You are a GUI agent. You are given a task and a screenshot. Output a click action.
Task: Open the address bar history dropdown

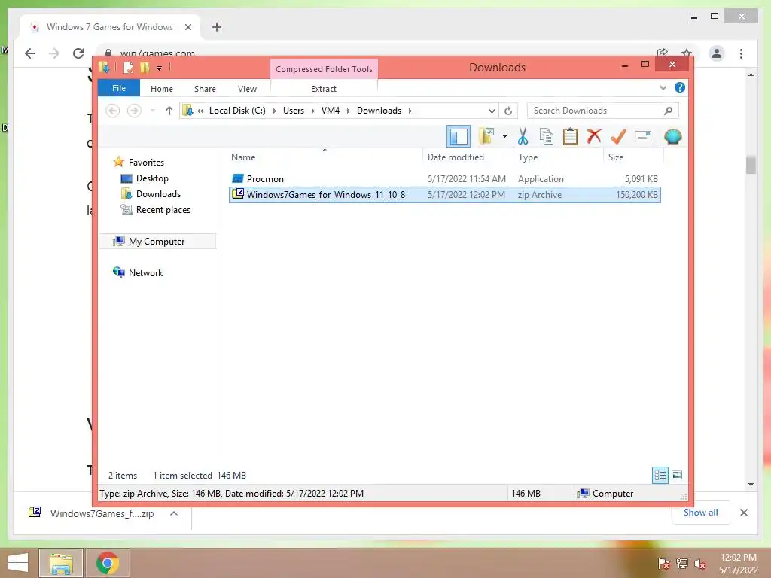491,111
